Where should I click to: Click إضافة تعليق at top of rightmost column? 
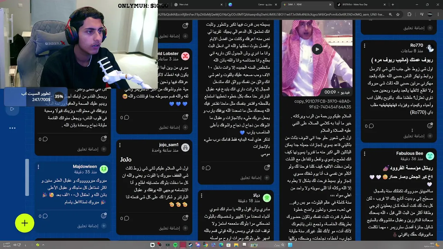coord(414,28)
